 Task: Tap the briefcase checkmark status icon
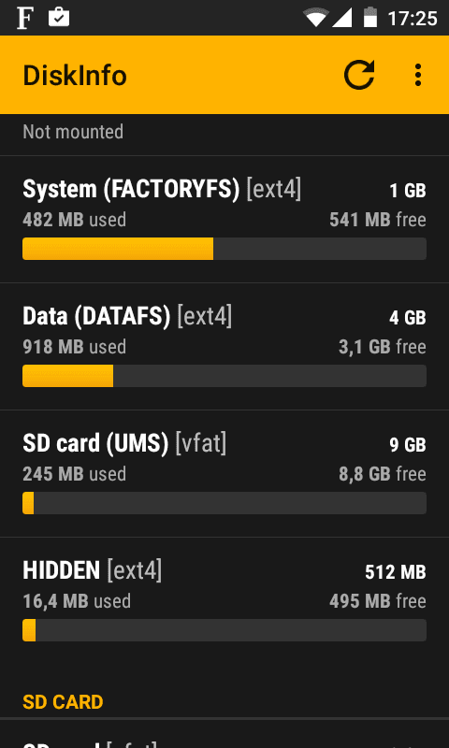(59, 18)
